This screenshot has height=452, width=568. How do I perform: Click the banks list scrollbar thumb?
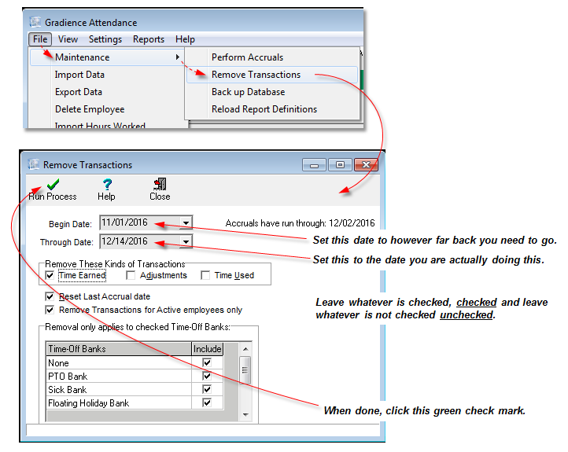click(x=245, y=369)
